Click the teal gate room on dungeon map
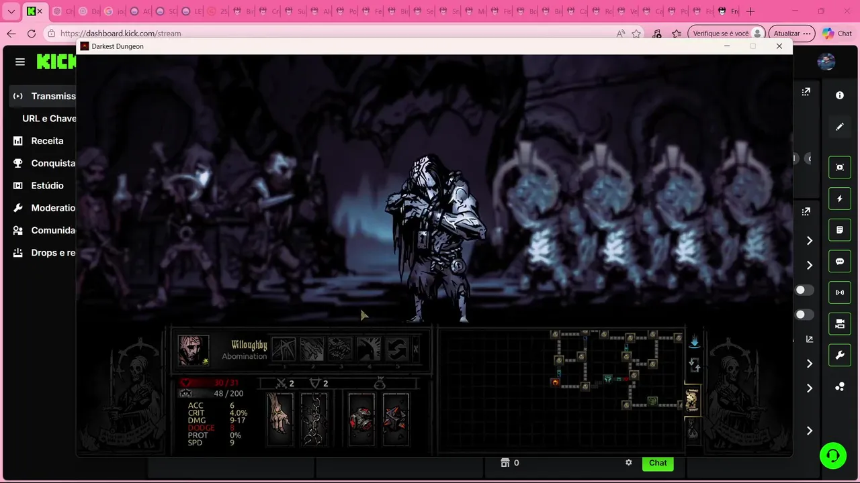860x483 pixels. coord(607,379)
